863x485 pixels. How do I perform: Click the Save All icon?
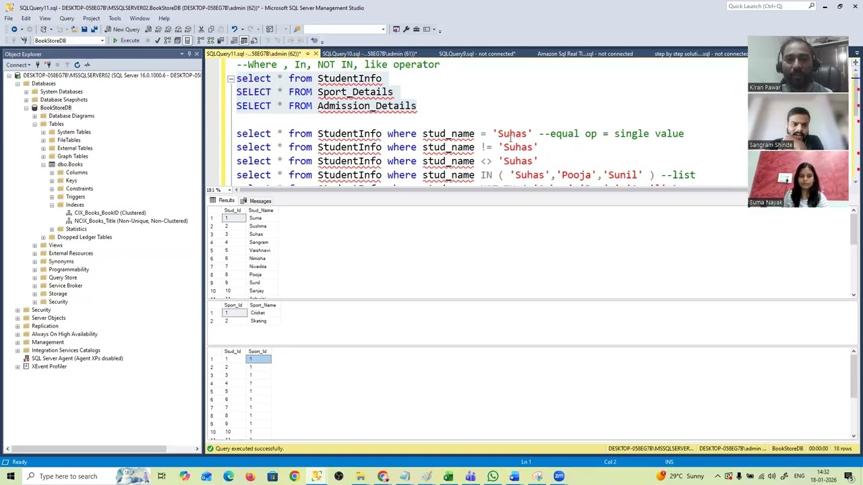(x=94, y=29)
